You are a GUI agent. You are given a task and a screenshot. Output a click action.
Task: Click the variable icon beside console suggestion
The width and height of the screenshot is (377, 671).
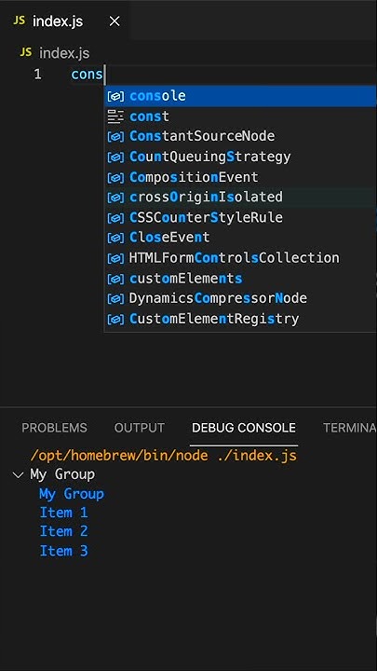click(115, 96)
